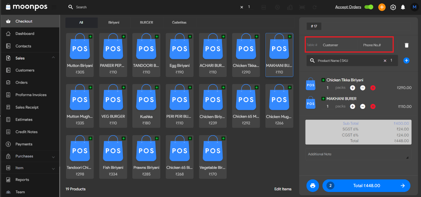This screenshot has height=197, width=421.
Task: Switch to the Biriyani category tab
Action: click(114, 23)
